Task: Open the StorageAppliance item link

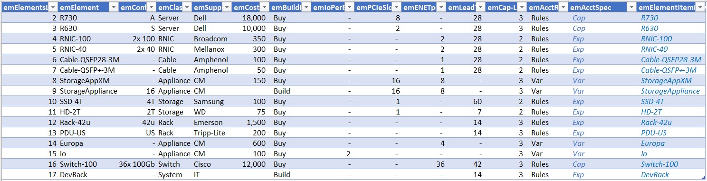Action: [670, 91]
